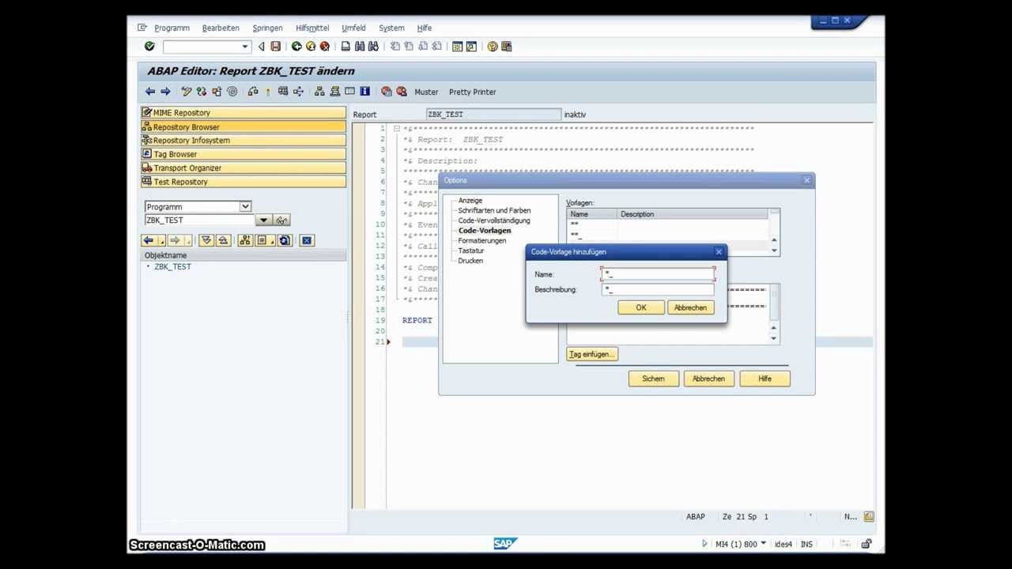Image resolution: width=1012 pixels, height=569 pixels.
Task: Select ZBK_TEST in the object list
Action: (172, 267)
